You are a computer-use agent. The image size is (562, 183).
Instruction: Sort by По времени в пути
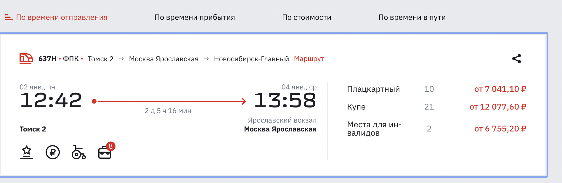tap(412, 17)
